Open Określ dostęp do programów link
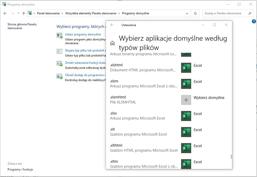This screenshot has height=177, width=257. 85,75
